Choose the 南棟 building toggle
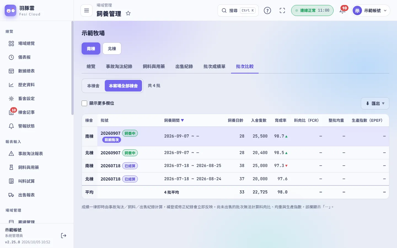The height and width of the screenshot is (248, 397). (x=91, y=49)
